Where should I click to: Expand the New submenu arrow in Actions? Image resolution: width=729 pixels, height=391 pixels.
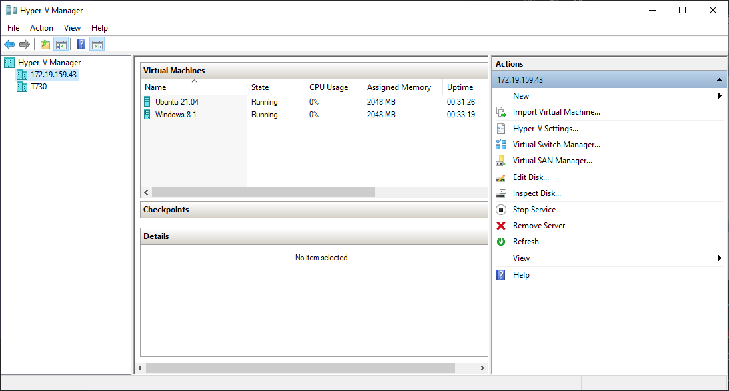click(x=720, y=96)
